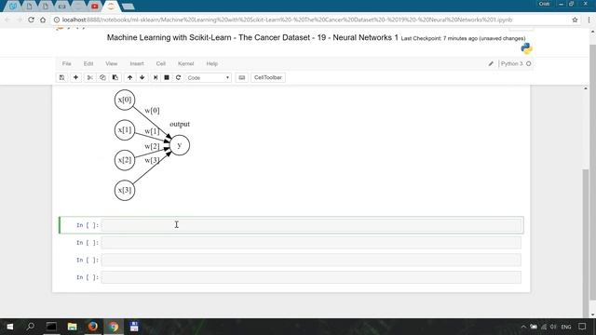
Task: Paste cells below using the paste icon
Action: 115,77
